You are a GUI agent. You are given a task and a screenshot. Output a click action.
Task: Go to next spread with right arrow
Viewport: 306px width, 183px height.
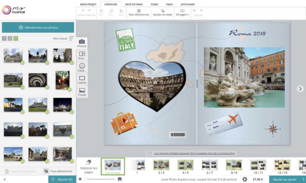[x=300, y=88]
